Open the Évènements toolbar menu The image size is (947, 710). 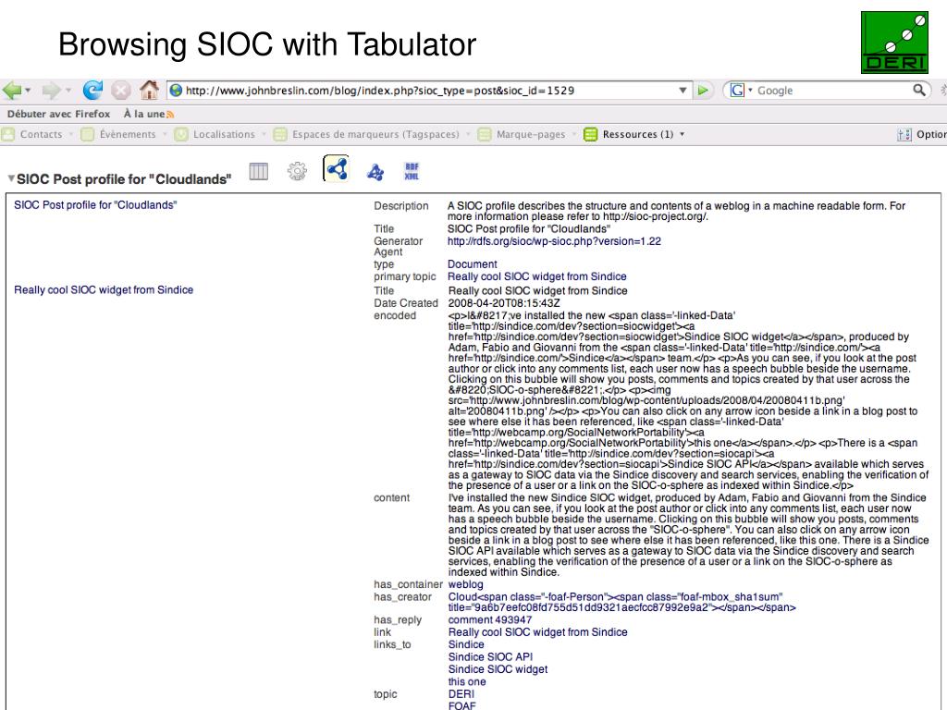(119, 135)
